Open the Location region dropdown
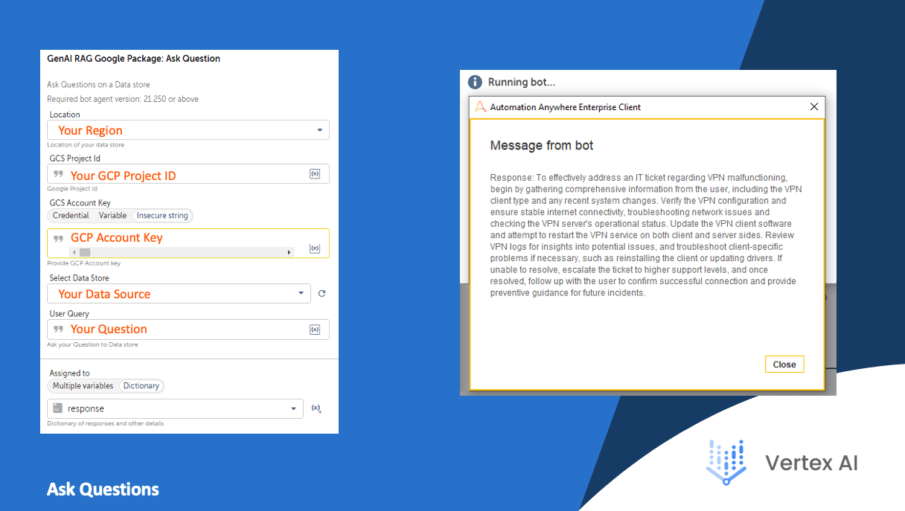The width and height of the screenshot is (905, 511). click(x=188, y=130)
